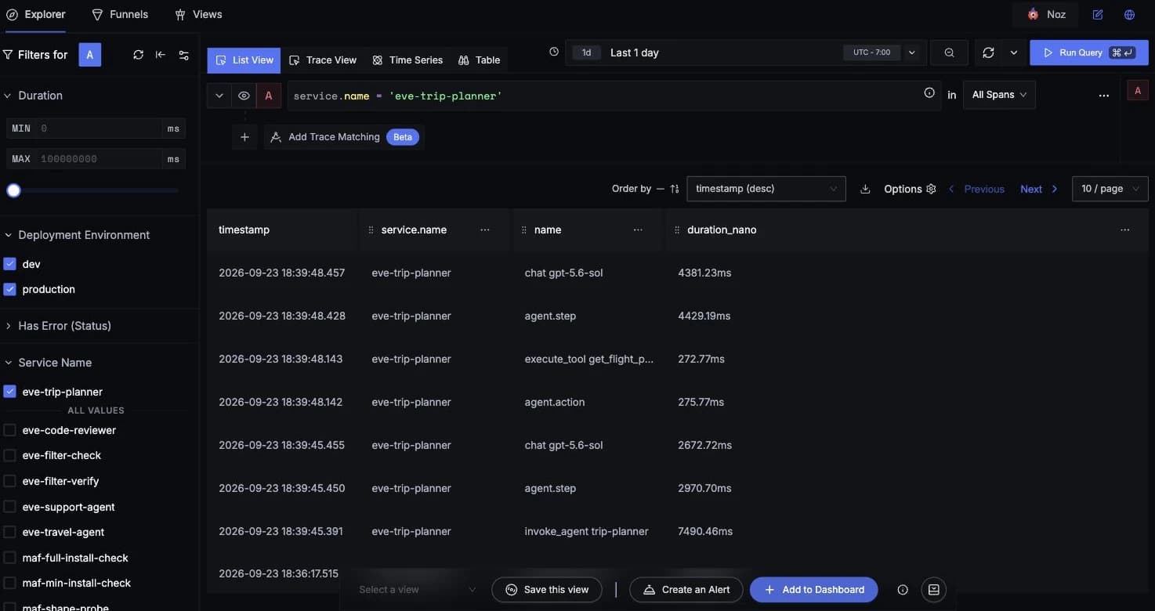Image resolution: width=1155 pixels, height=611 pixels.
Task: Check the eve-code-reviewer checkbox
Action: pyautogui.click(x=10, y=430)
